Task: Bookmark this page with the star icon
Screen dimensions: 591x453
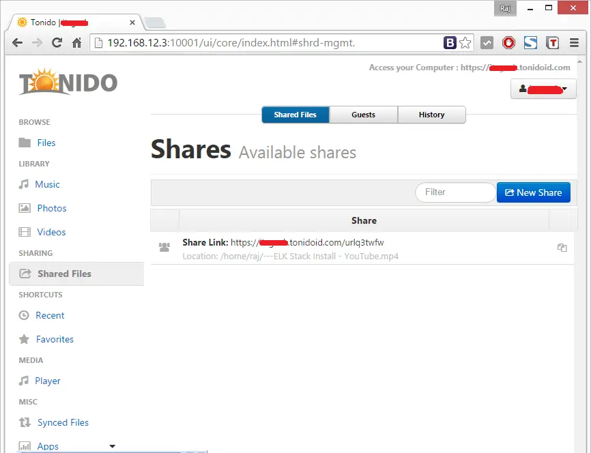Action: click(x=465, y=43)
